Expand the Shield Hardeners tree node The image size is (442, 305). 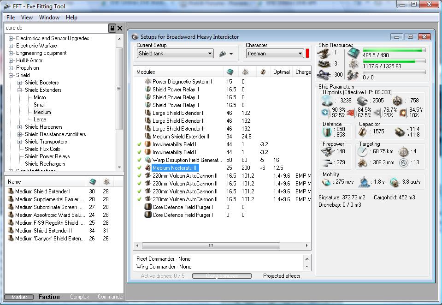[20, 127]
